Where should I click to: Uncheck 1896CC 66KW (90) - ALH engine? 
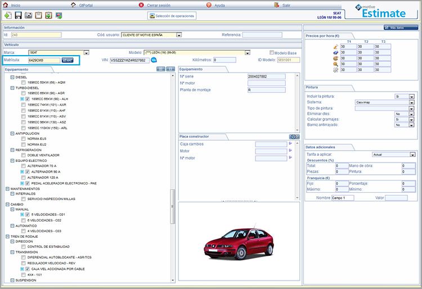pos(27,99)
